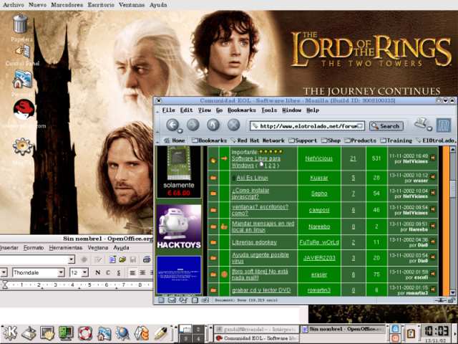Open Herramientas menu in OpenOffice
Image resolution: width=458 pixels, height=344 pixels.
click(66, 247)
